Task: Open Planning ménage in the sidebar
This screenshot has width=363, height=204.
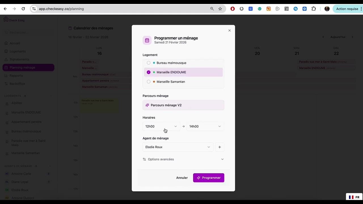Action: [x=28, y=67]
